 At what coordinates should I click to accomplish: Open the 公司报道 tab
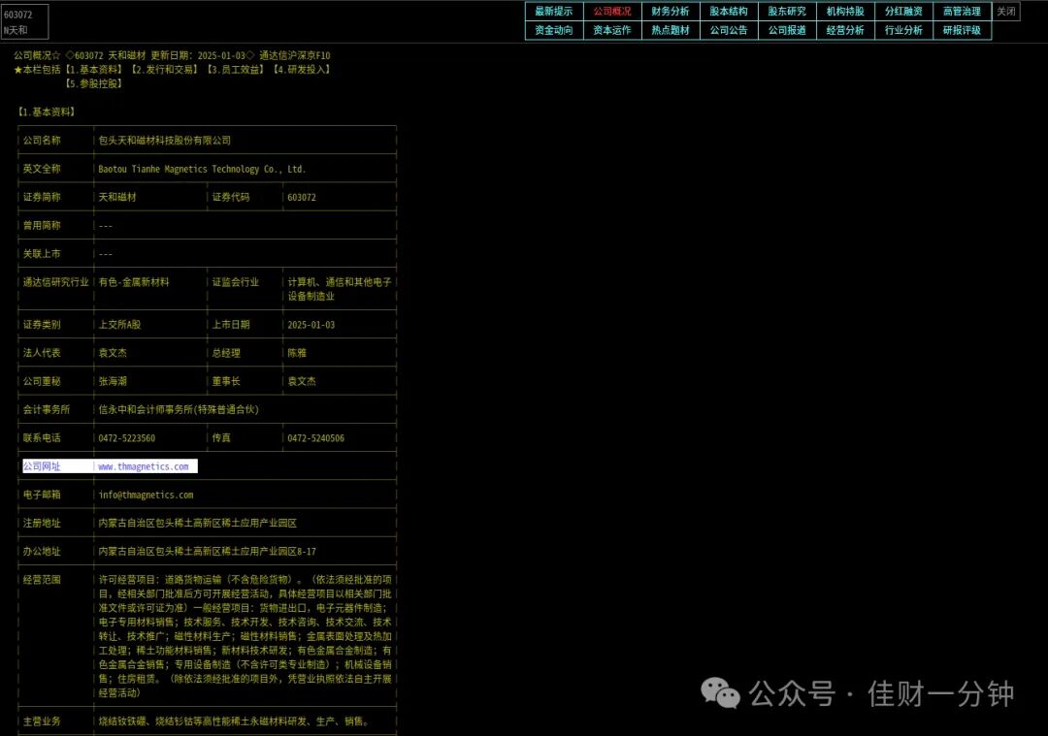tap(787, 30)
